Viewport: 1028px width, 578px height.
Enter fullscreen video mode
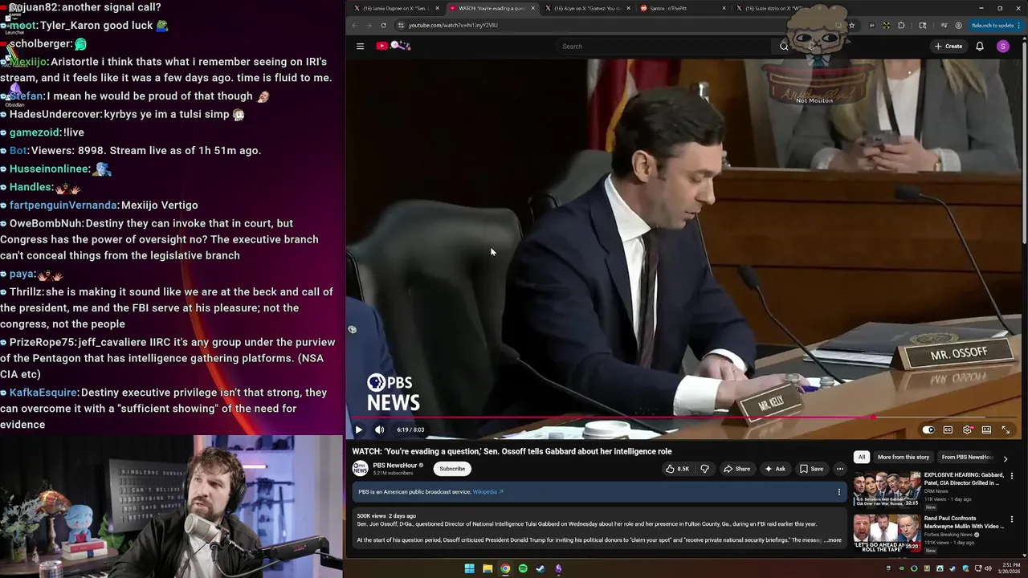click(1006, 429)
